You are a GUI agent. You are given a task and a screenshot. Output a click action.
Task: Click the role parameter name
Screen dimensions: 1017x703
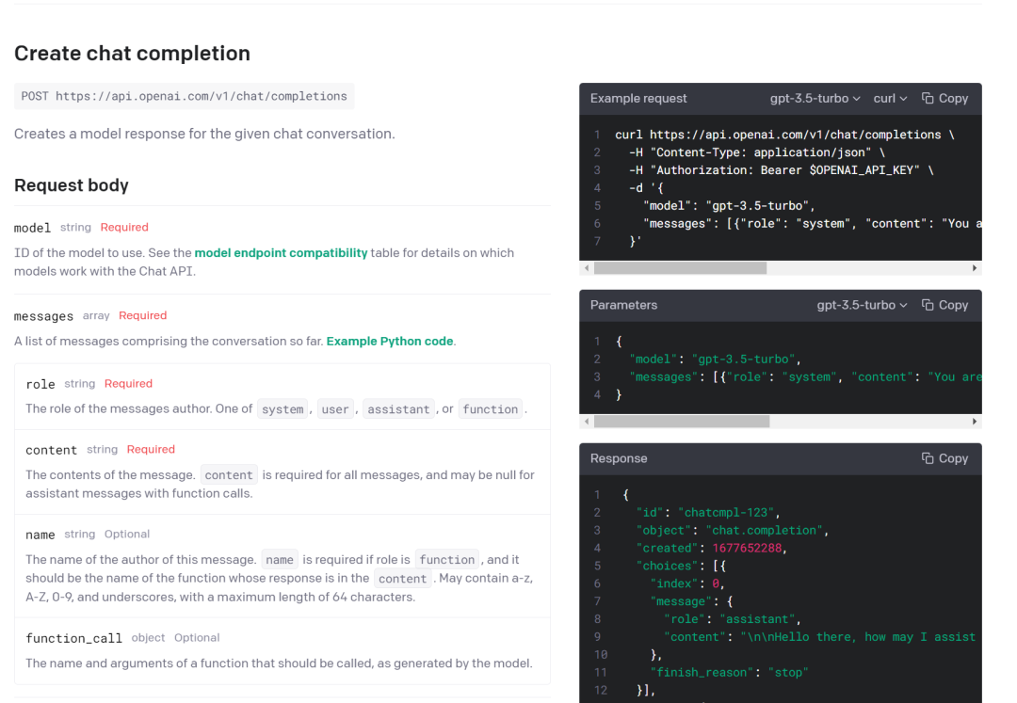tap(40, 384)
